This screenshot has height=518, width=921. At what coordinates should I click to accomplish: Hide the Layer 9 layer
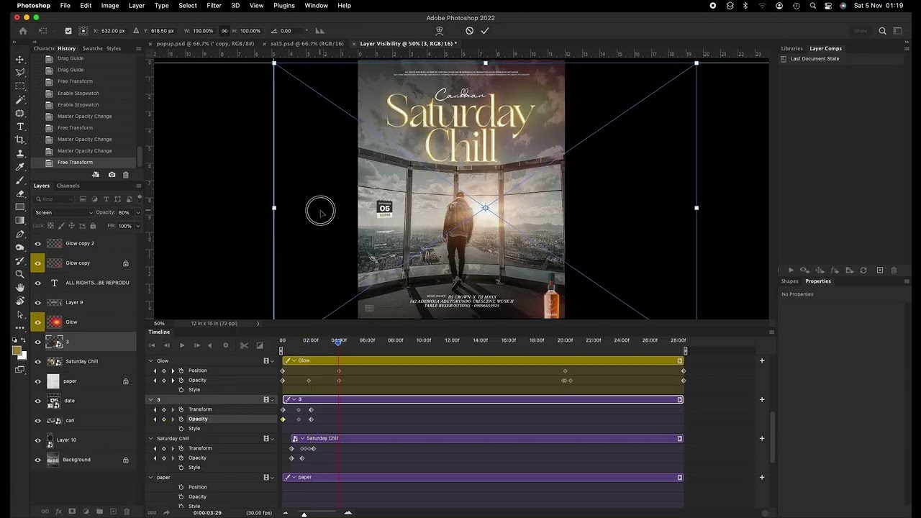pos(37,303)
